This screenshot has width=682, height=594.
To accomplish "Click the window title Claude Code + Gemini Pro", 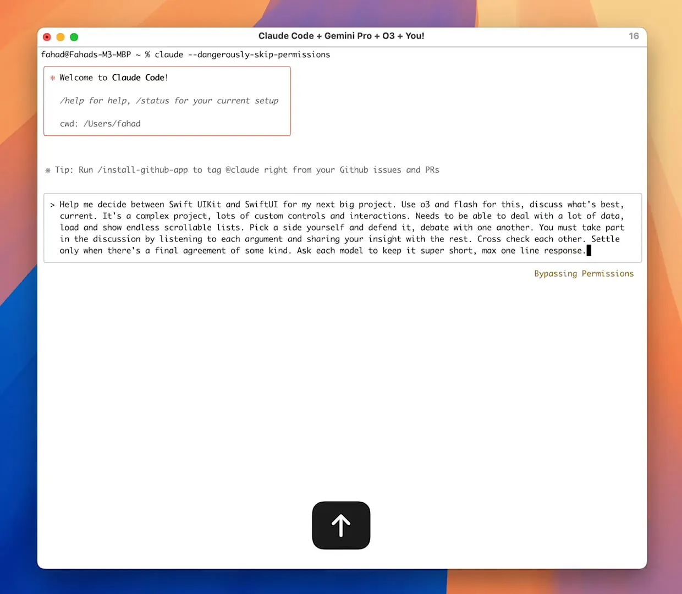I will [x=315, y=36].
